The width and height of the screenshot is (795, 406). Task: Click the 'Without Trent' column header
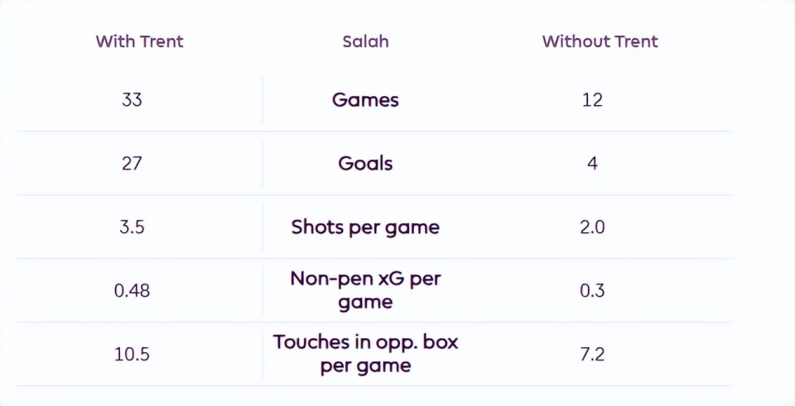pos(600,41)
